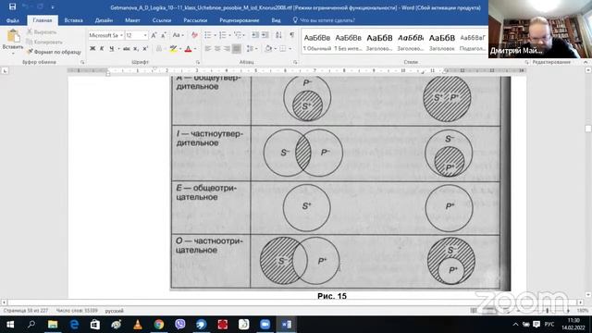
Task: Switch to the Дизайн tab
Action: coord(104,20)
